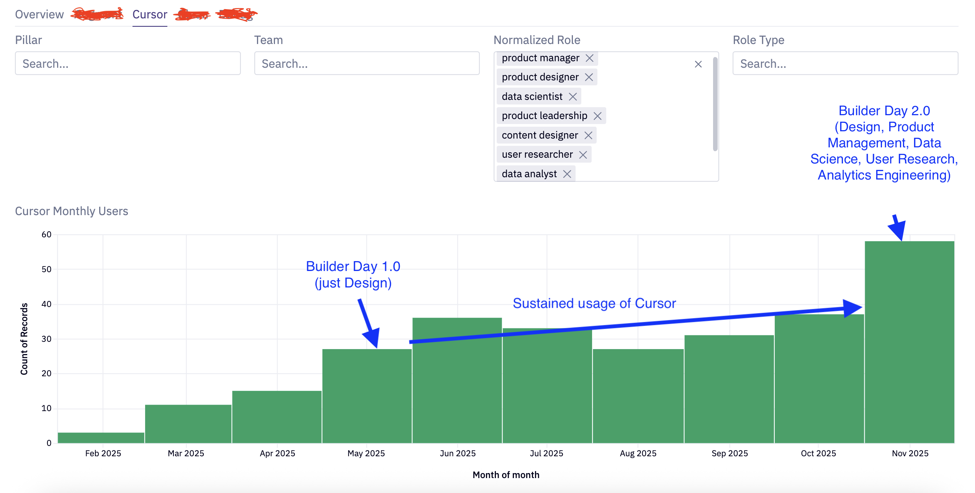Remove the "product leadership" filter chip
Image resolution: width=975 pixels, height=493 pixels.
pos(598,116)
